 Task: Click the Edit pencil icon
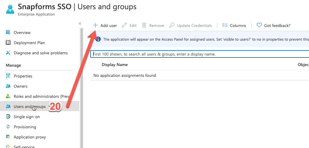click(124, 25)
